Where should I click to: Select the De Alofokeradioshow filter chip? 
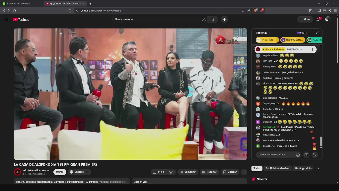coord(278,168)
